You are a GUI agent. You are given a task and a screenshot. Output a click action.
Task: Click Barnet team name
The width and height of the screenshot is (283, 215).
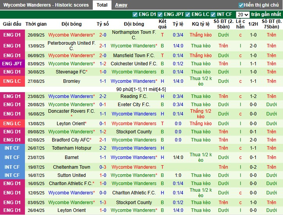pos(71,157)
